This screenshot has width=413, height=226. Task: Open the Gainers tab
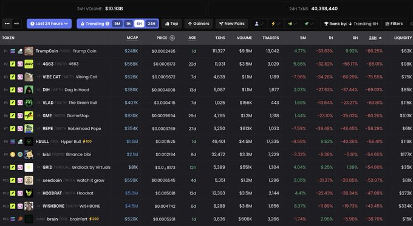tap(199, 24)
